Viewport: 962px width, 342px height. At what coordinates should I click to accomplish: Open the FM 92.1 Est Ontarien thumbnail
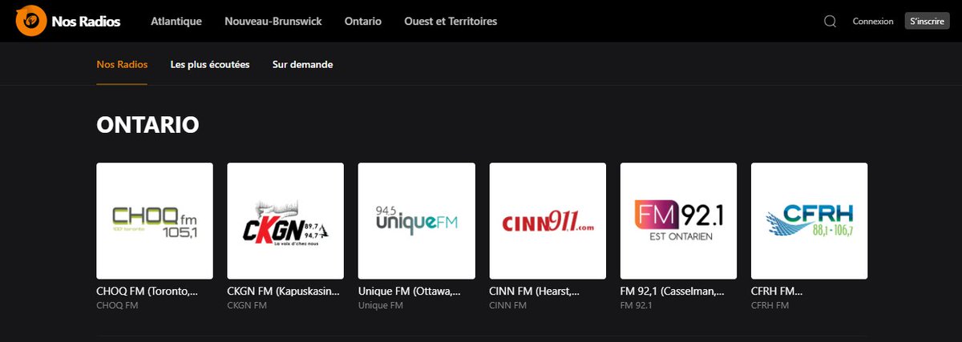point(679,221)
